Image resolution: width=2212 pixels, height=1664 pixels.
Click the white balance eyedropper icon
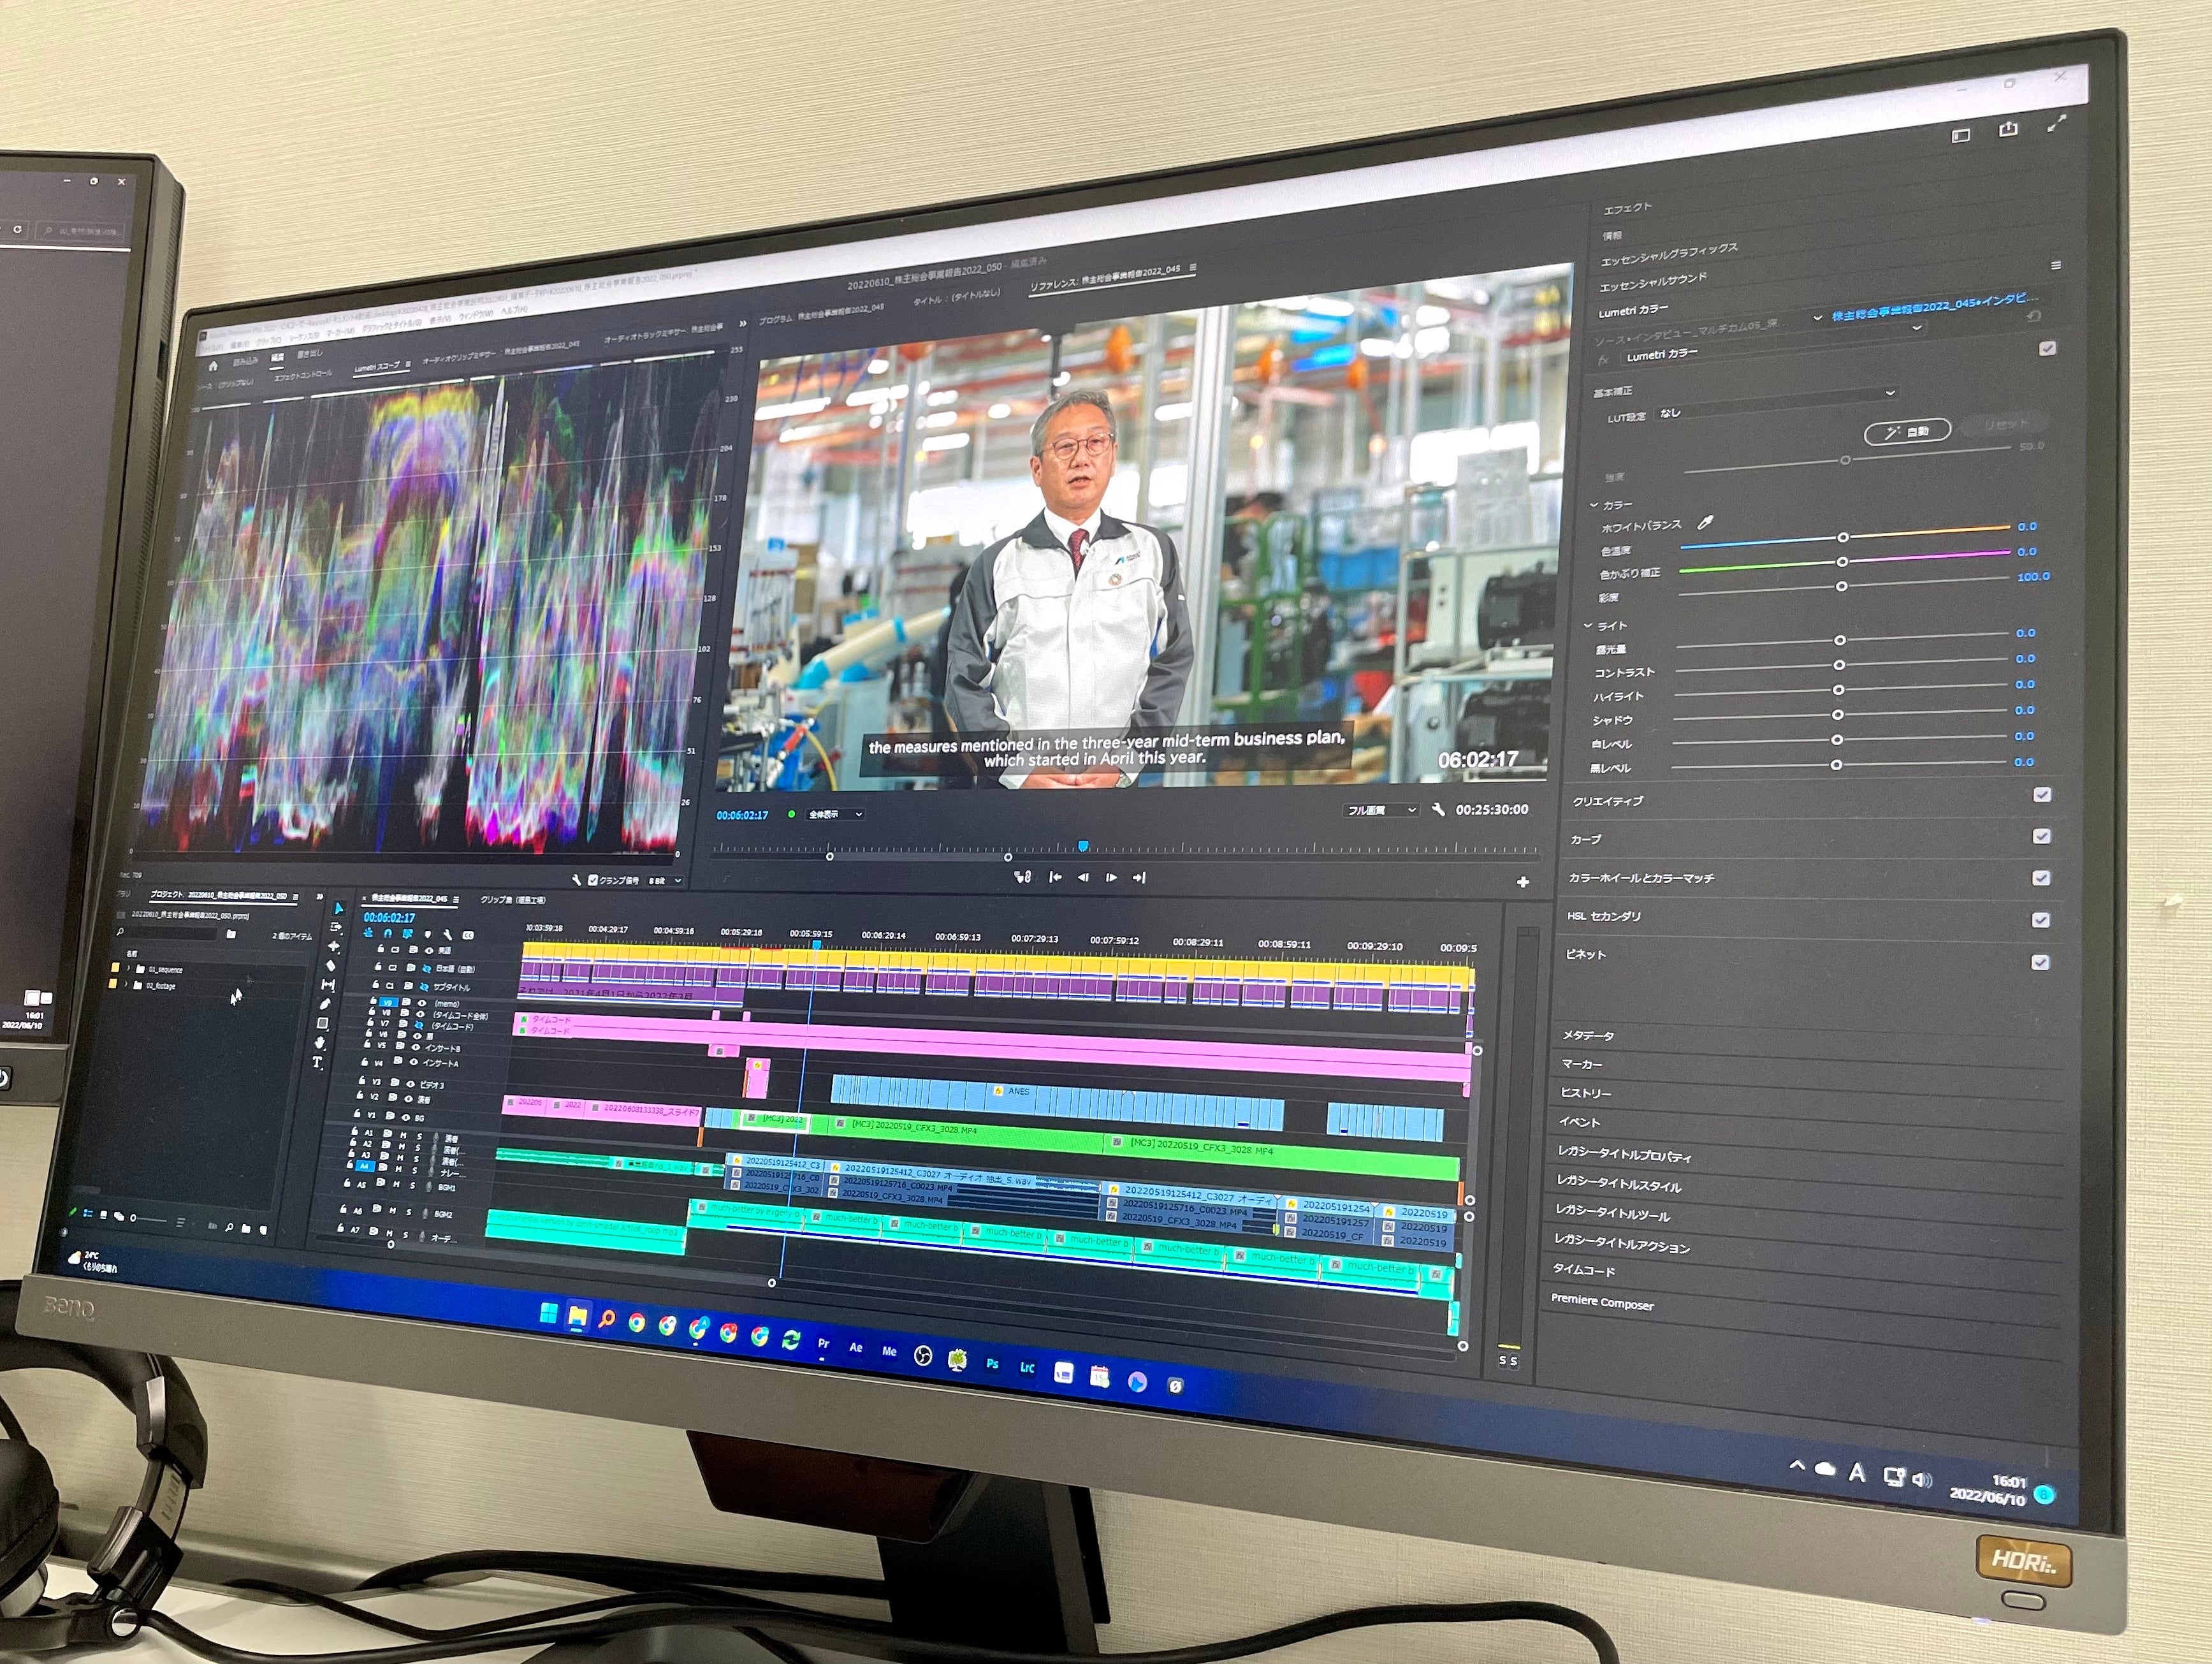[x=1706, y=522]
